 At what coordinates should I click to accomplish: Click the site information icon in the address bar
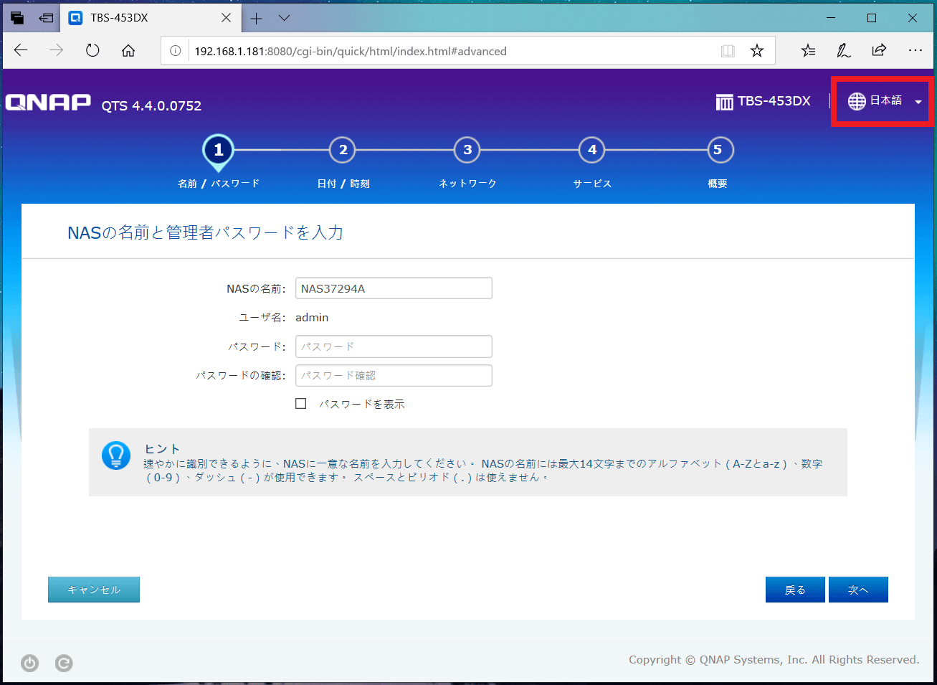tap(175, 51)
